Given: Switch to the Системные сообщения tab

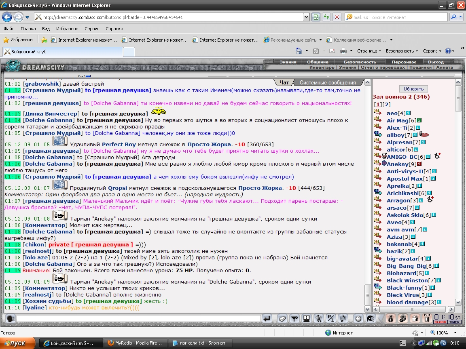Looking at the screenshot, I should point(328,82).
